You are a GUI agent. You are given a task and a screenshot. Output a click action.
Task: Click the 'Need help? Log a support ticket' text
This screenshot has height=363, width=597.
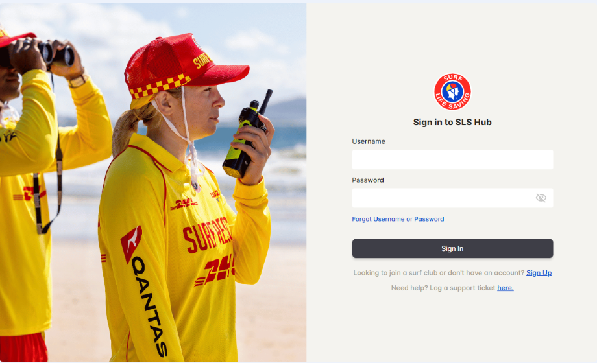(x=443, y=288)
